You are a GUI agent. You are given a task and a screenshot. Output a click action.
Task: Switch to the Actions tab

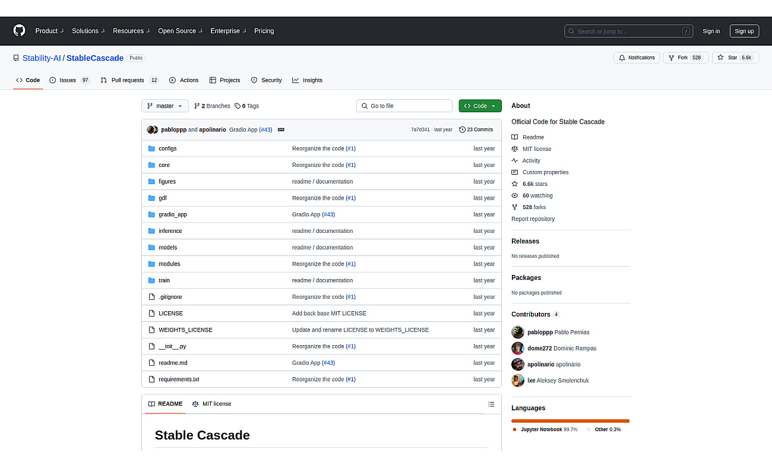coord(184,80)
